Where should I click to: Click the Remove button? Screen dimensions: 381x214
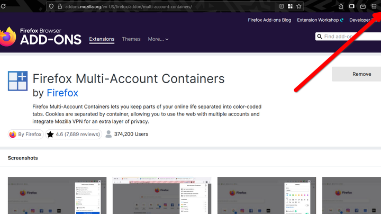[x=357, y=74]
